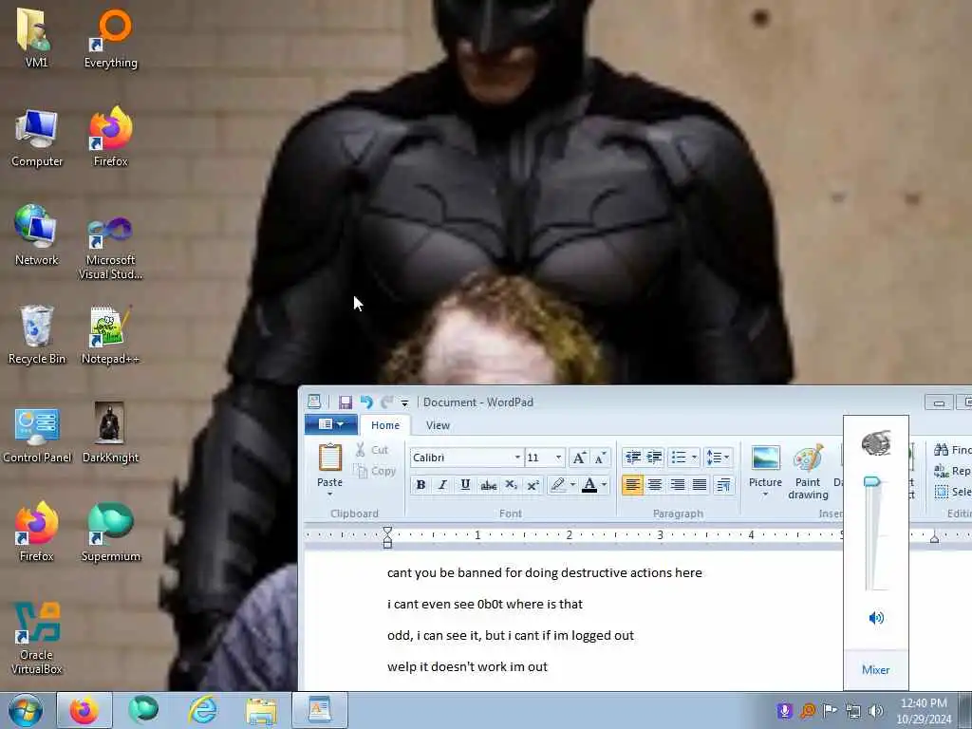Image resolution: width=972 pixels, height=729 pixels.
Task: Justify paragraph text
Action: (x=700, y=485)
